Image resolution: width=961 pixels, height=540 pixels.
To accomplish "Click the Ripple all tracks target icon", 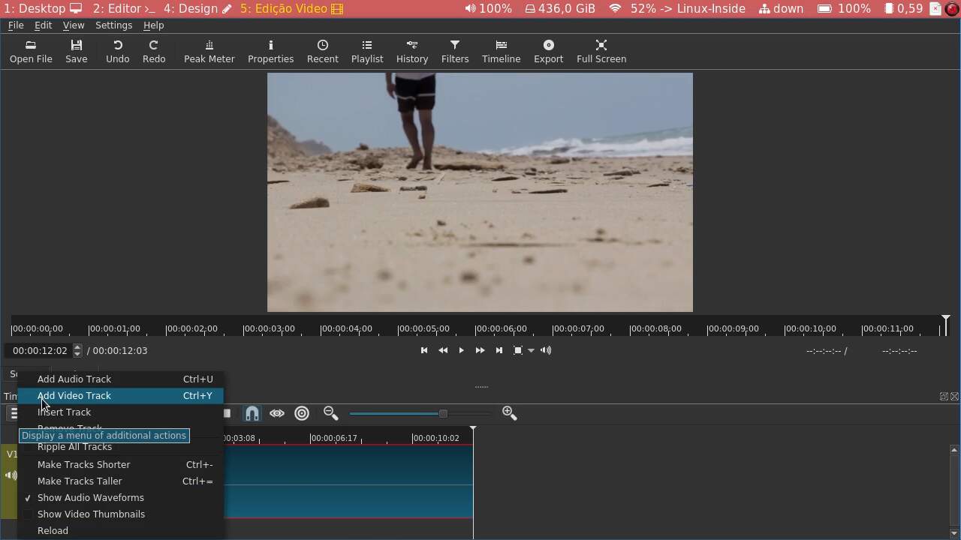I will (x=302, y=413).
